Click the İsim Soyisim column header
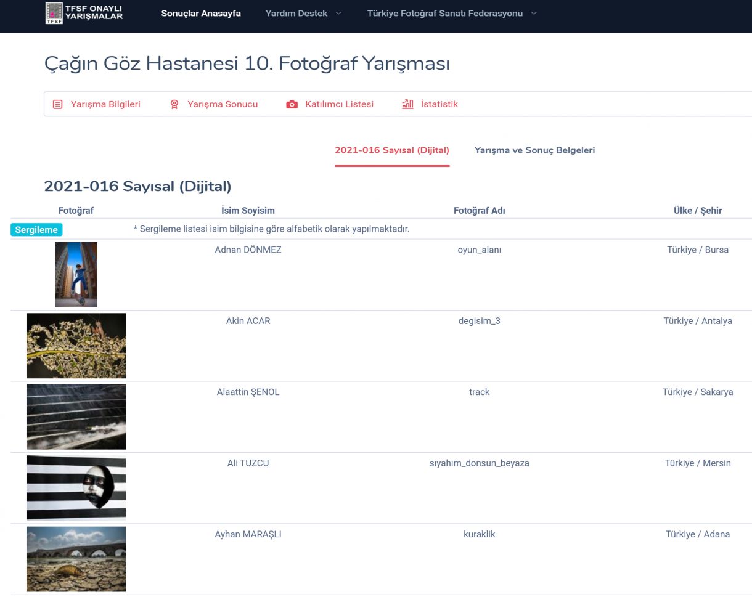 [248, 210]
